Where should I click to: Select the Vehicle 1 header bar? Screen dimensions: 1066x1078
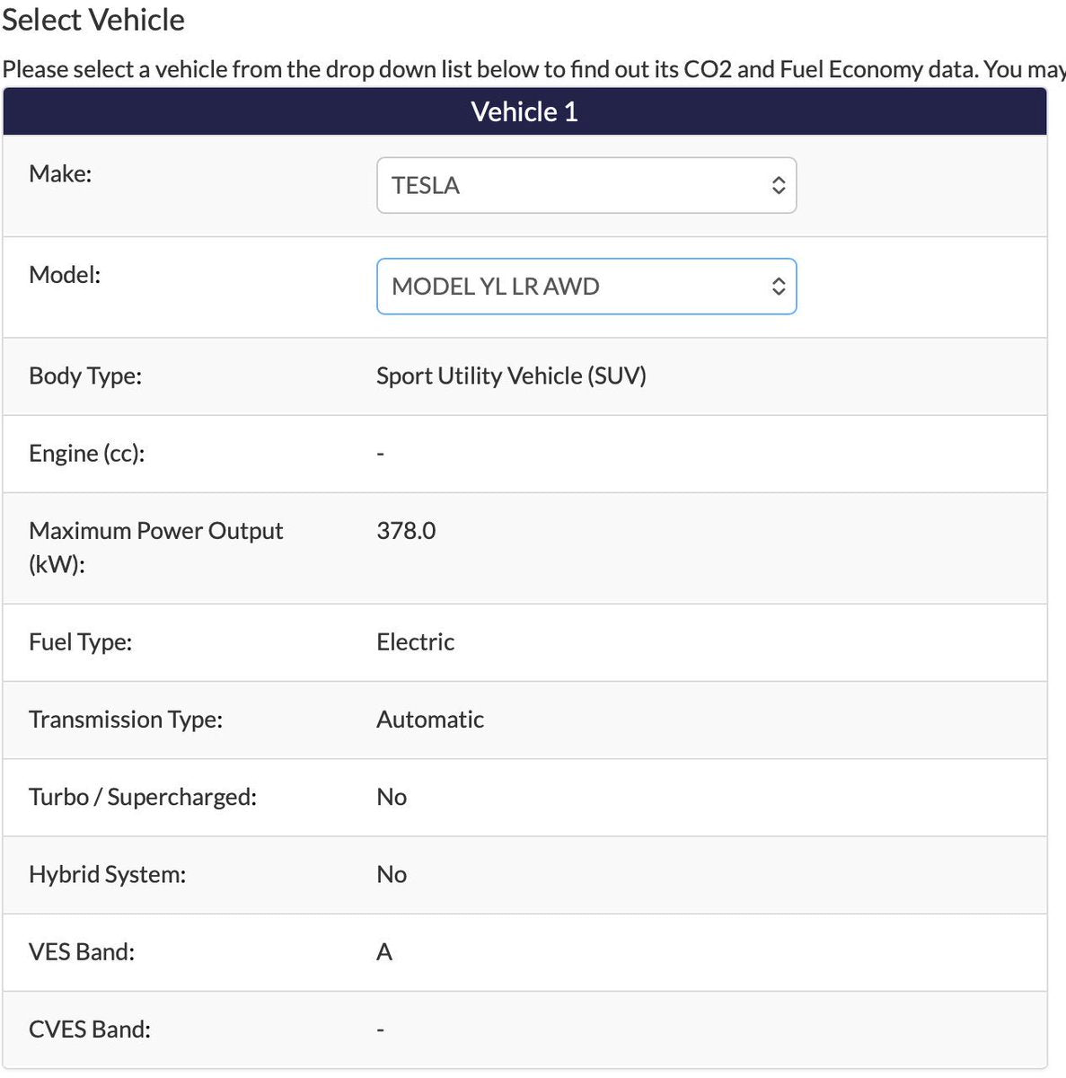pyautogui.click(x=524, y=111)
